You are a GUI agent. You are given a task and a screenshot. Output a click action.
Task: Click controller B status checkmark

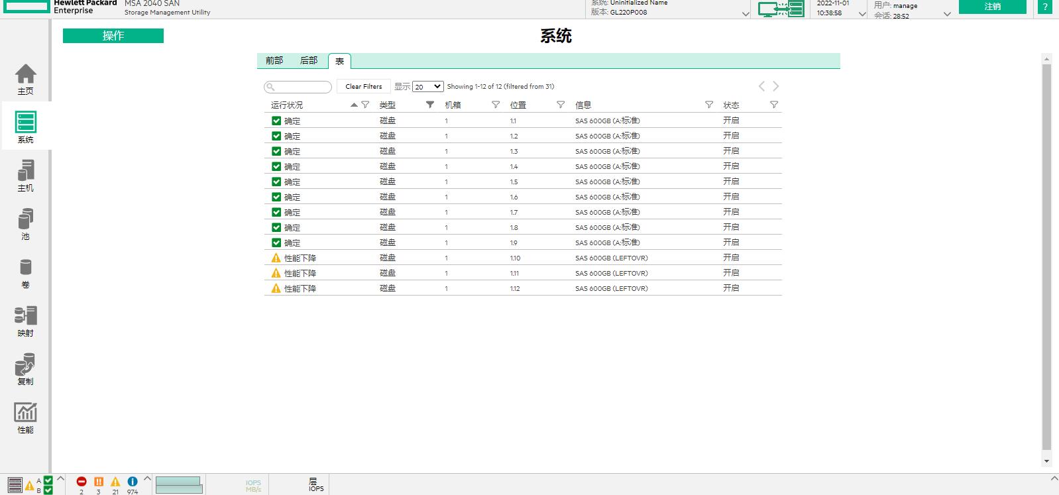click(48, 490)
